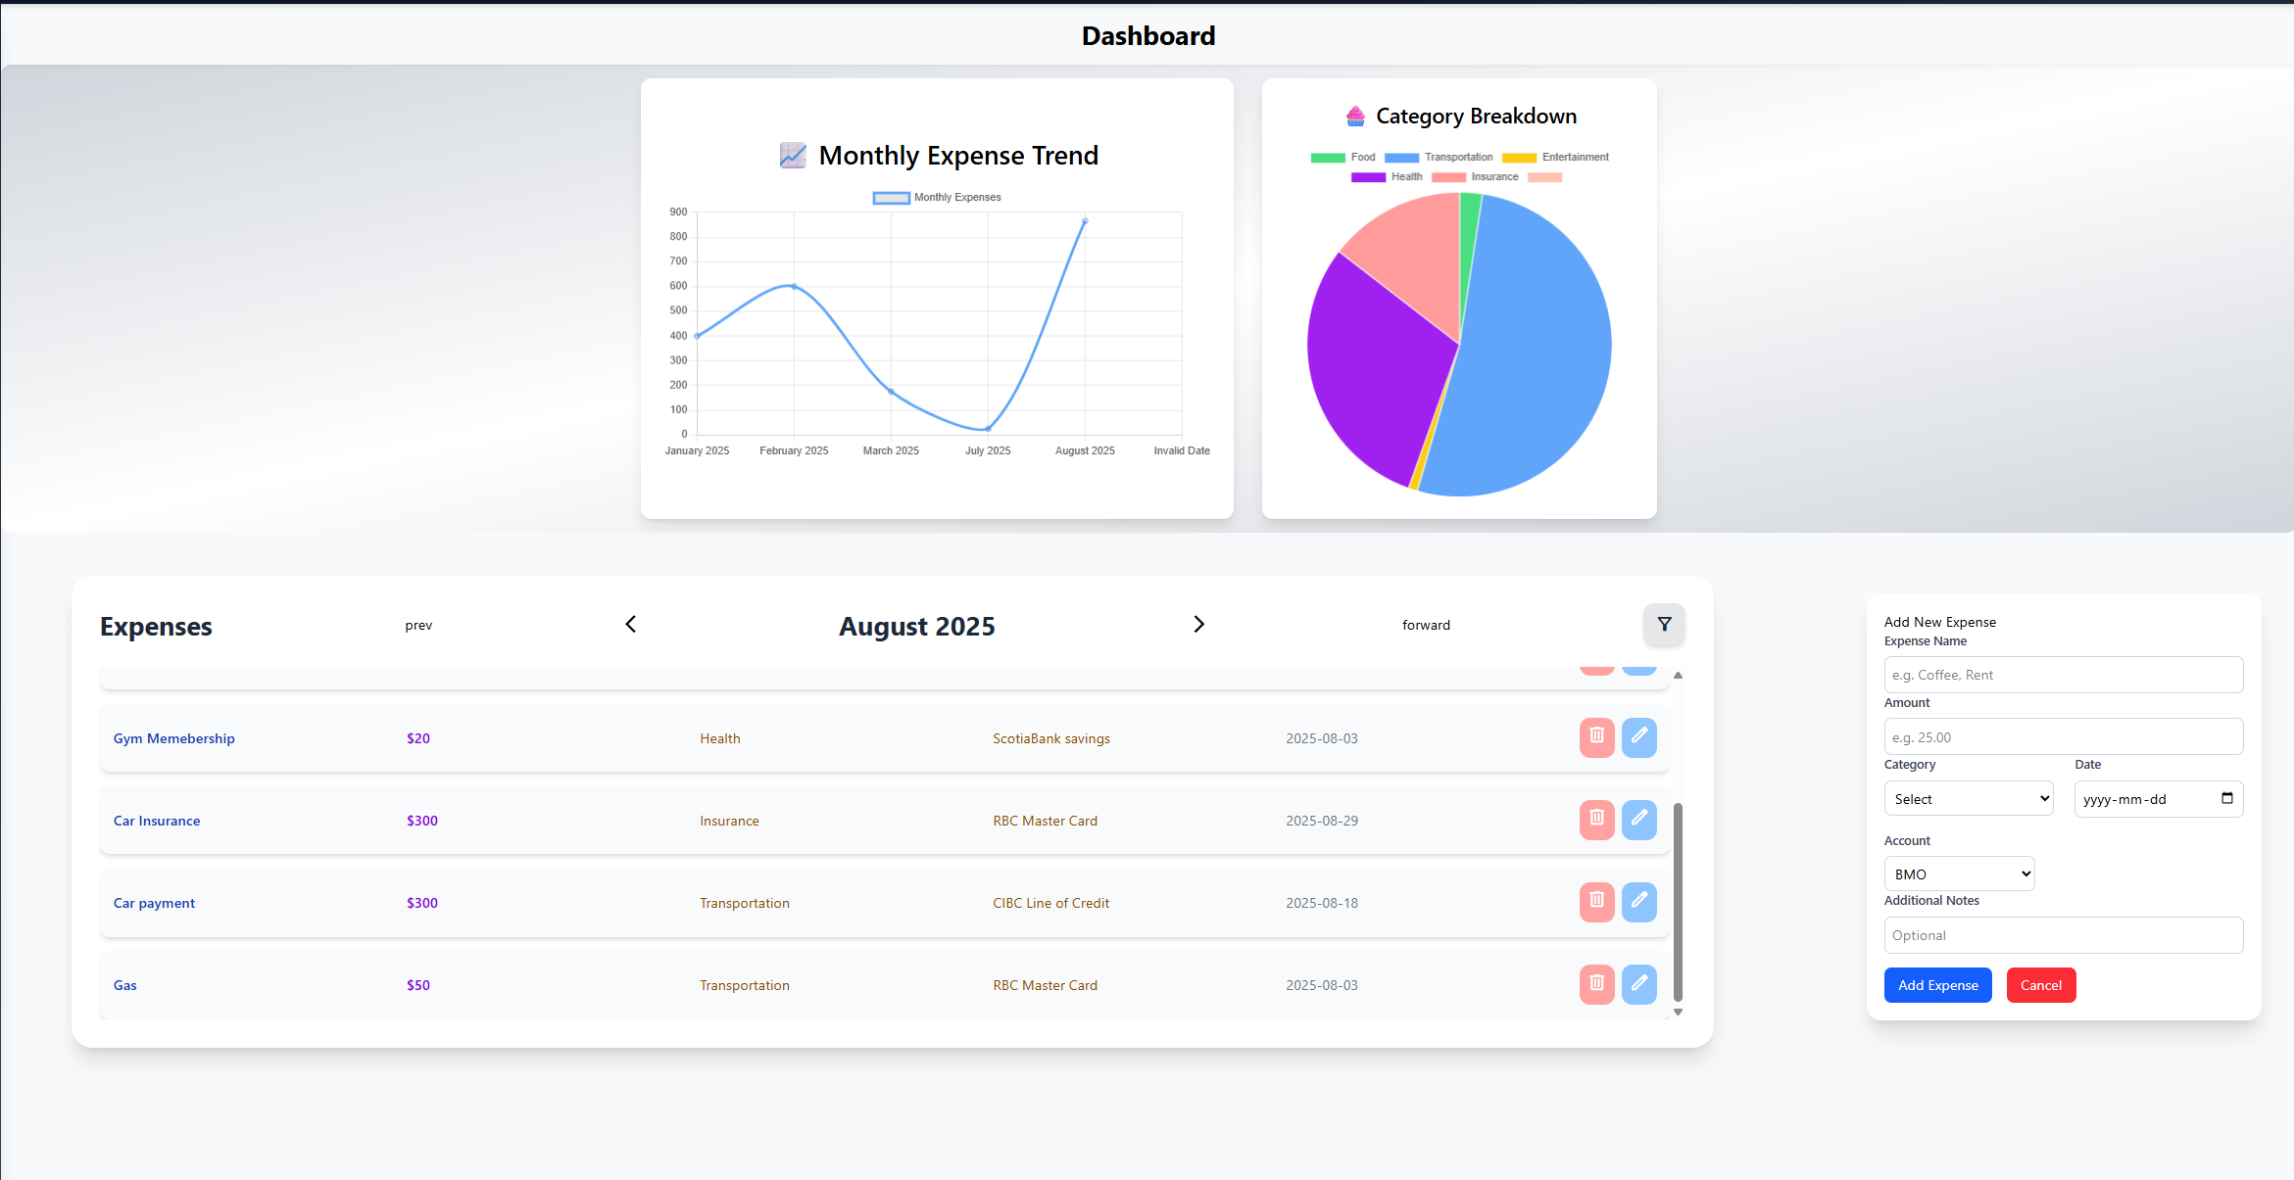The width and height of the screenshot is (2294, 1180).
Task: Open the expense filter options
Action: pyautogui.click(x=1664, y=624)
